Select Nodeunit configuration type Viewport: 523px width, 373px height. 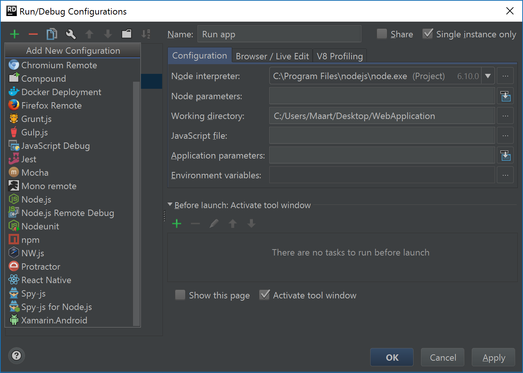coord(69,226)
